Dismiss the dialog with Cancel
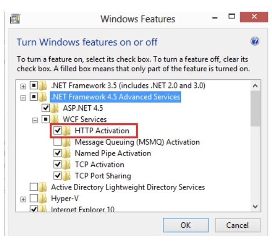Image resolution: width=272 pixels, height=241 pixels. pyautogui.click(x=237, y=225)
